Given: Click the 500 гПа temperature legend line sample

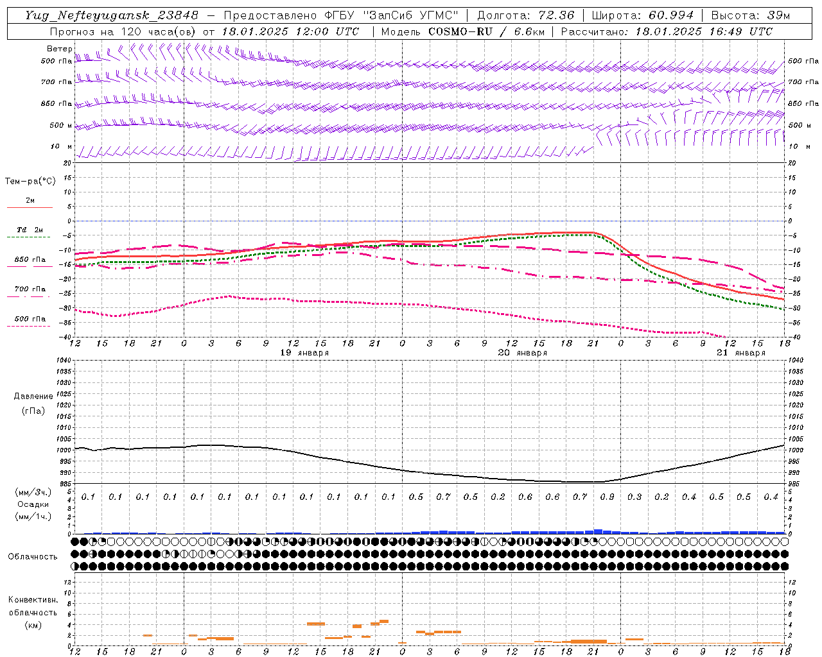Looking at the screenshot, I should [30, 326].
